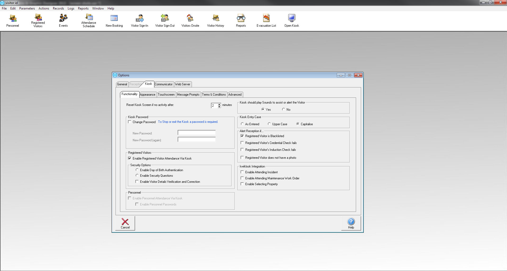Image resolution: width=507 pixels, height=271 pixels.
Task: Select the Upper Case radio button
Action: [x=269, y=124]
